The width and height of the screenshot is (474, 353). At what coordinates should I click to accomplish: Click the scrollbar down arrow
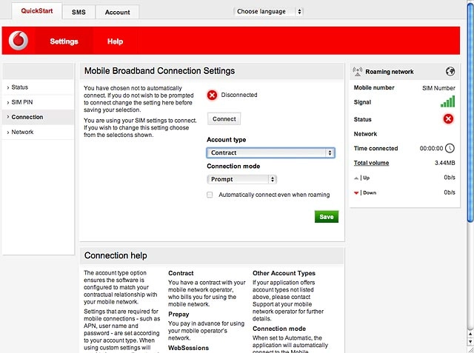click(470, 341)
